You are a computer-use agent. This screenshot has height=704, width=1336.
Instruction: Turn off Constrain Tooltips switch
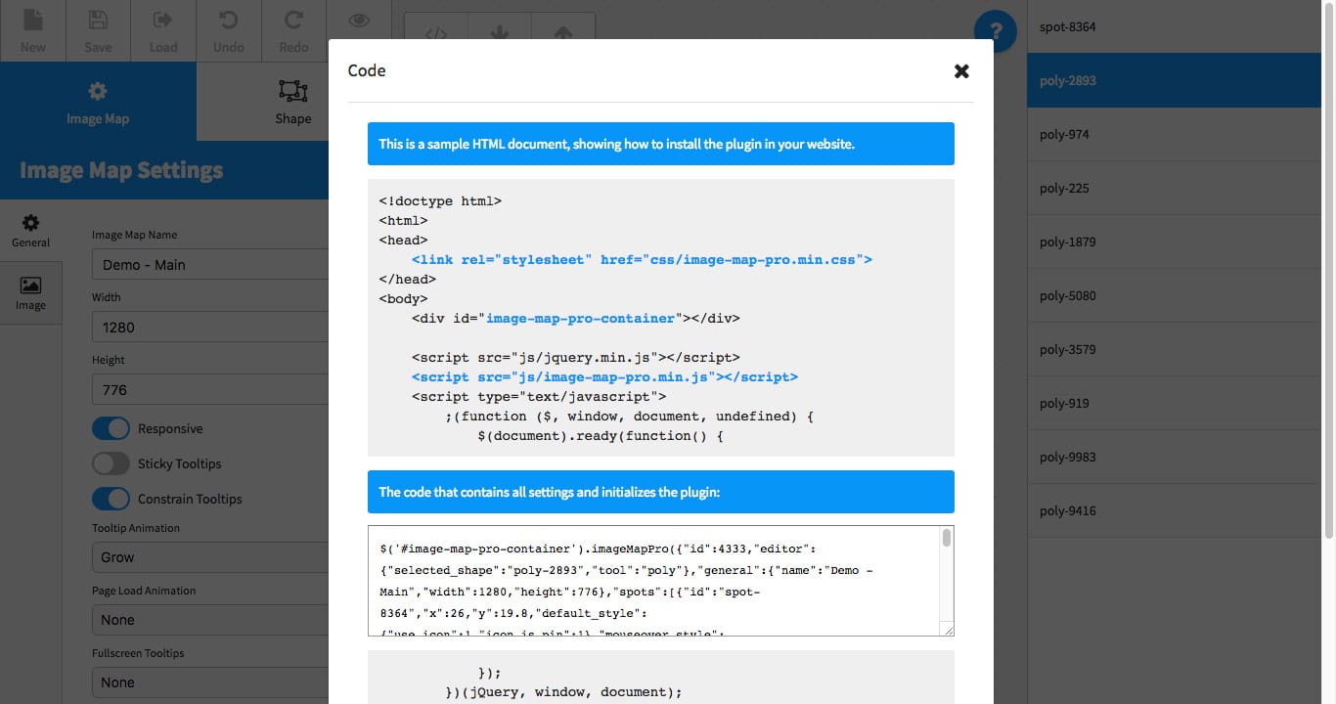click(111, 499)
